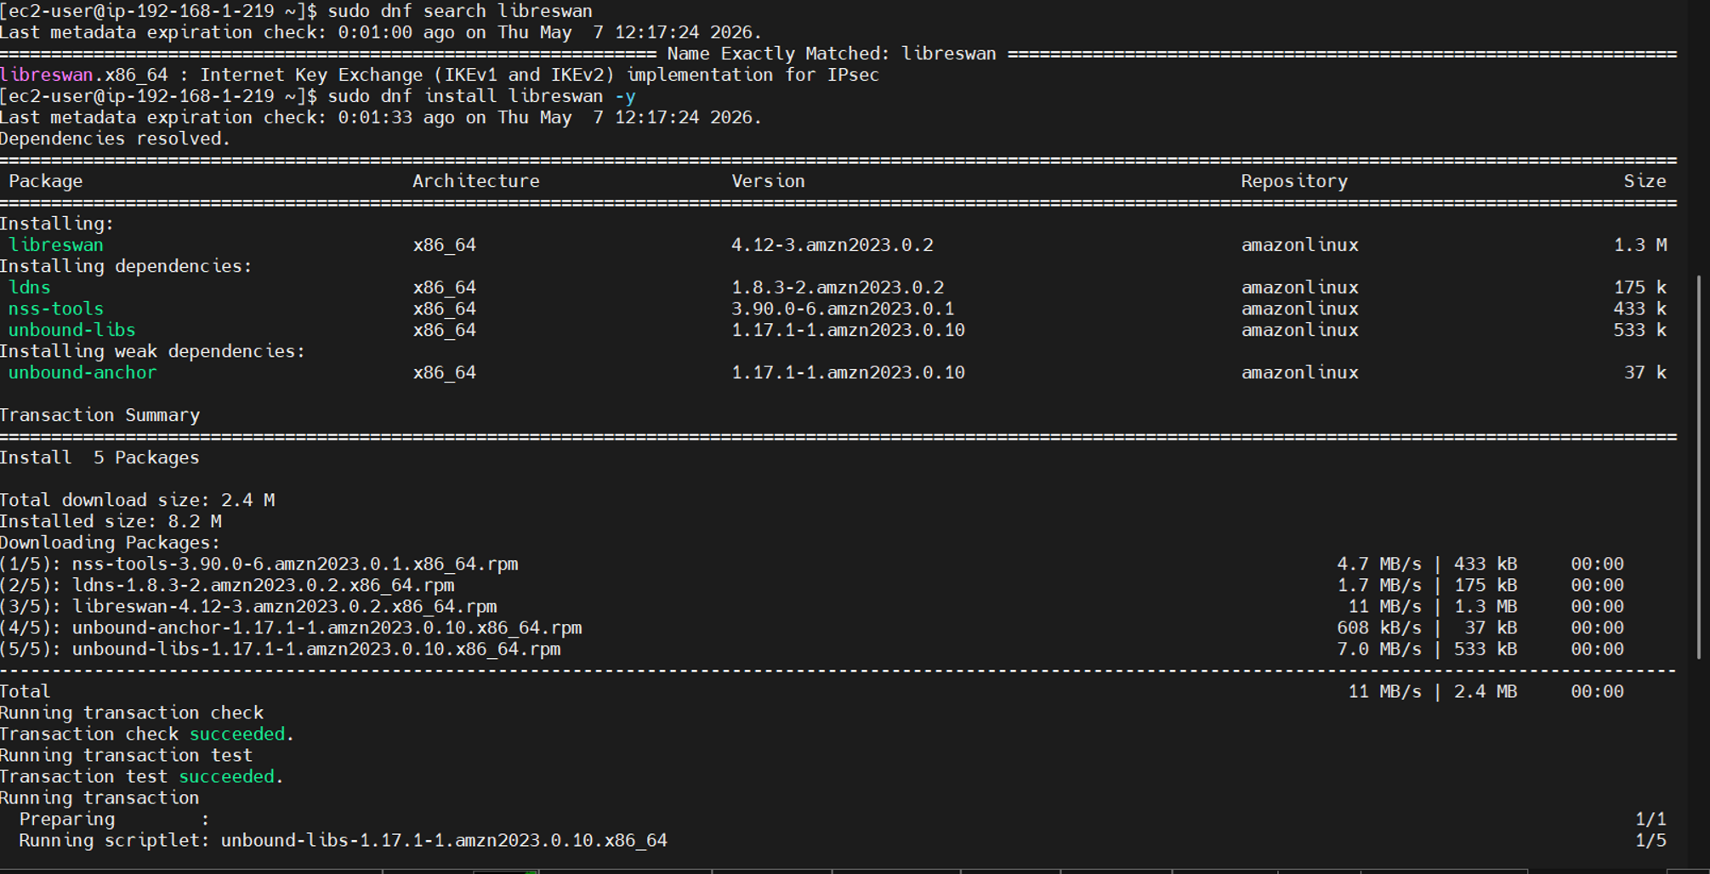
Task: Select the 'ldns' package name
Action: pyautogui.click(x=30, y=287)
